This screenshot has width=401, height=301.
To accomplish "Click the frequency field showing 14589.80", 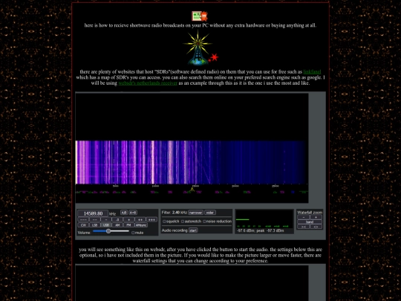I will click(x=93, y=213).
